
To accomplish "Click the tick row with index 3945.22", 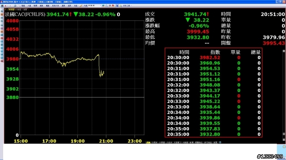I will pos(214,101).
